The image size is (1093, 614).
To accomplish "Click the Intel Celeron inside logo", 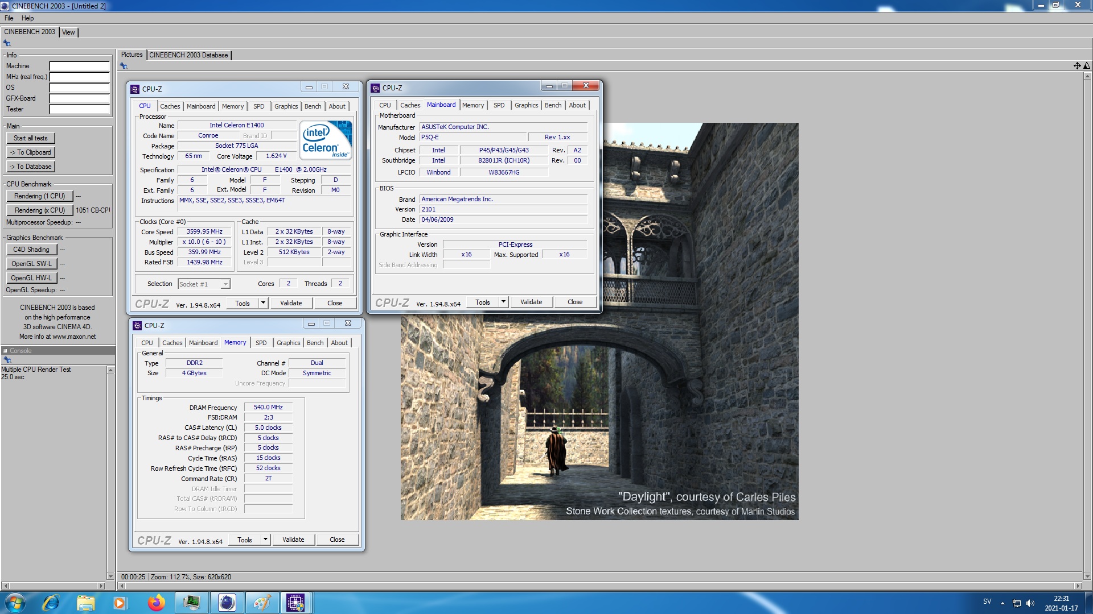I will coord(326,140).
